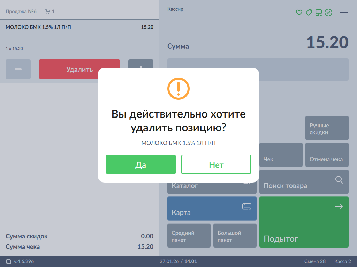Screen dimensions: 357x267
Task: Click the card icon on Карта tile
Action: [x=247, y=207]
